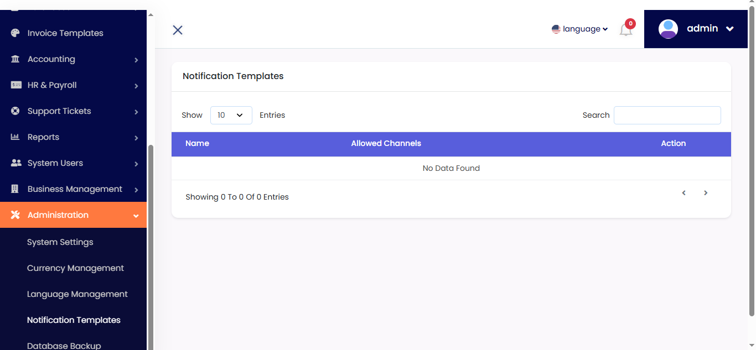The image size is (756, 350).
Task: Sort table by Allowed Channels column
Action: tap(386, 143)
